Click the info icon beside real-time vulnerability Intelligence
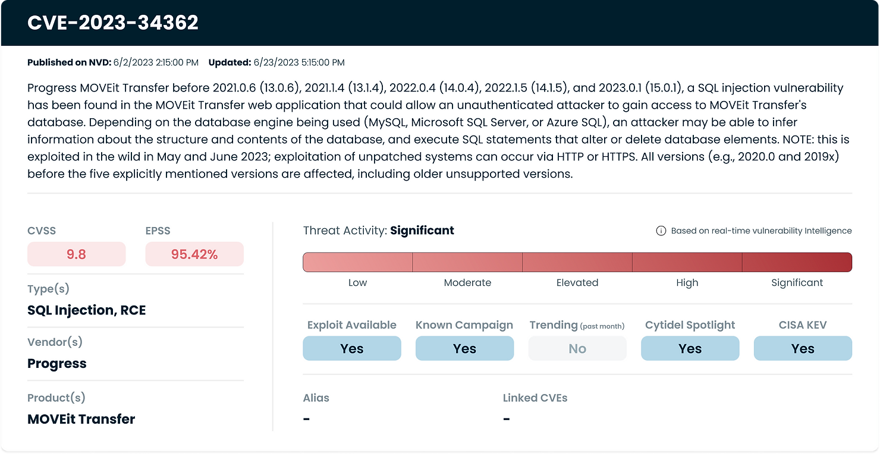 [660, 231]
